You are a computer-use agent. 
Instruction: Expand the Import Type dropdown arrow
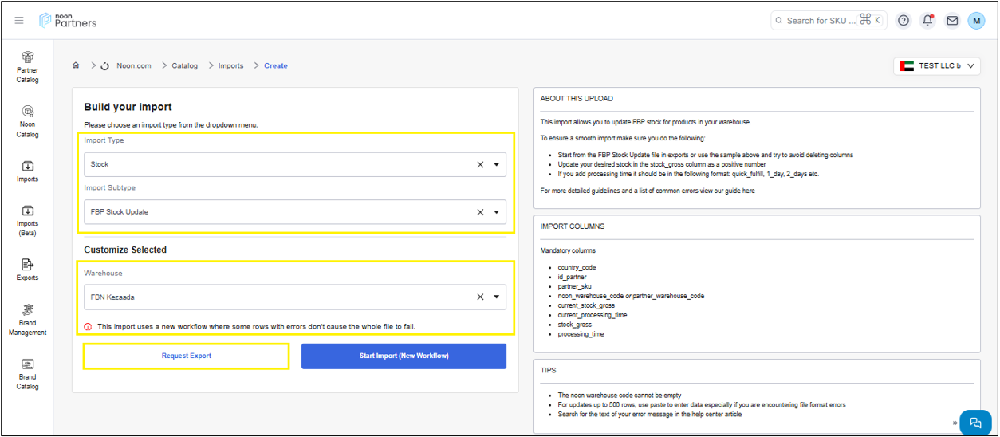(x=496, y=165)
